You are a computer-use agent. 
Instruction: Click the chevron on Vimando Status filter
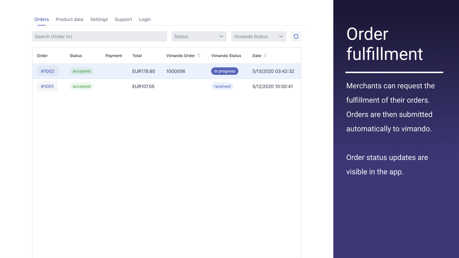point(281,36)
